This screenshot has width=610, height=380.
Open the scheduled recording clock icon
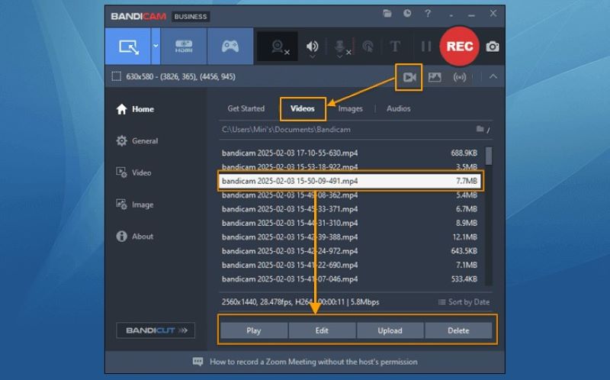pyautogui.click(x=407, y=14)
